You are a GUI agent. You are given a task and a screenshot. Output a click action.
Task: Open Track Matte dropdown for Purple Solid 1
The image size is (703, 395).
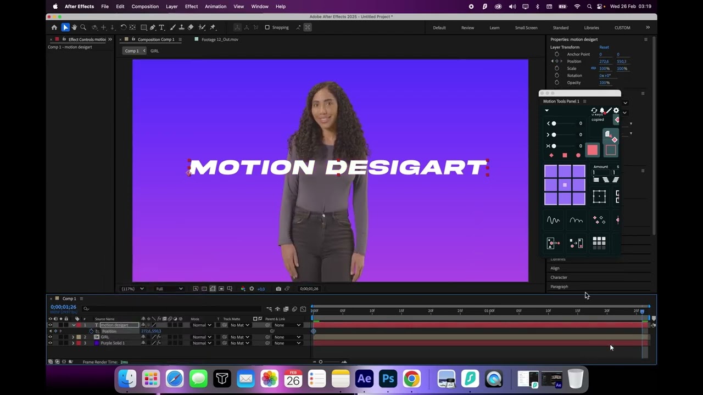pos(239,343)
